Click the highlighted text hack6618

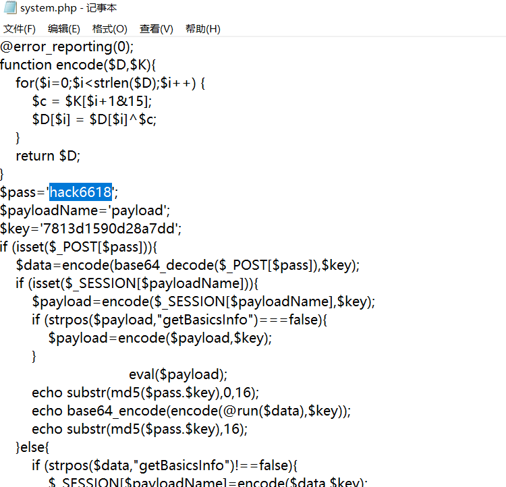pyautogui.click(x=81, y=192)
